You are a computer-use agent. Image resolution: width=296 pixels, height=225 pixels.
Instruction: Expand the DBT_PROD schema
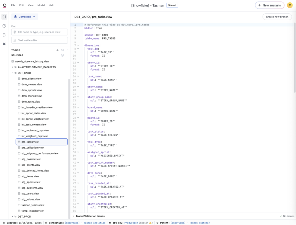tap(13, 216)
